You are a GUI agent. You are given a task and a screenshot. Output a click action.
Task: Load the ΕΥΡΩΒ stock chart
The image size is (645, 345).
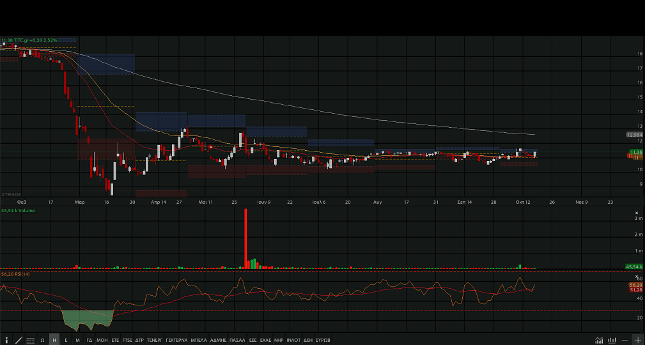tap(322, 340)
